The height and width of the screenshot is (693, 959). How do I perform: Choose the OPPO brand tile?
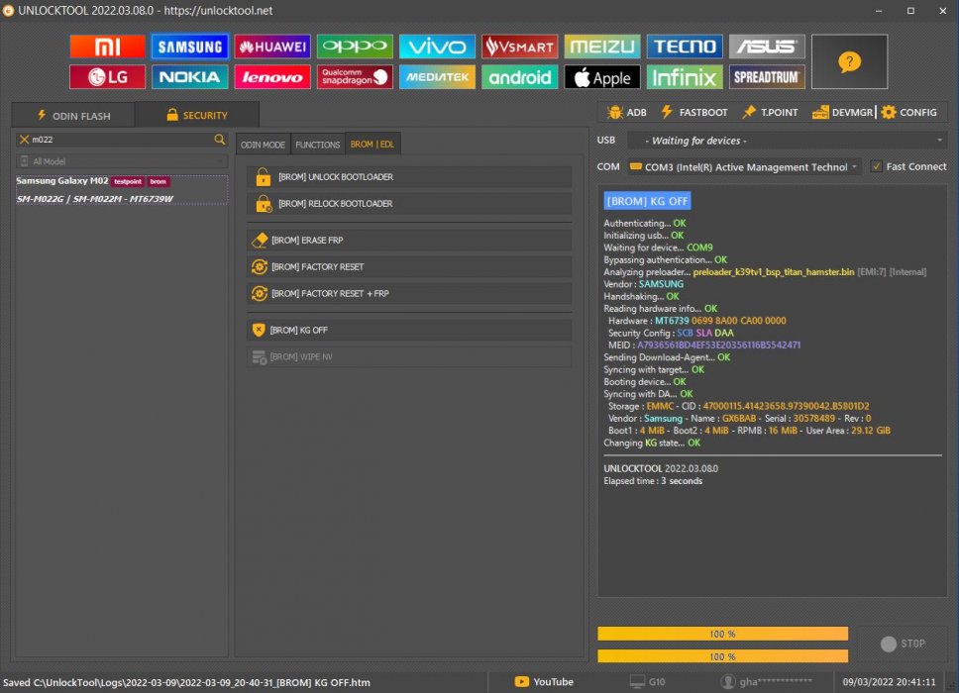pyautogui.click(x=355, y=47)
